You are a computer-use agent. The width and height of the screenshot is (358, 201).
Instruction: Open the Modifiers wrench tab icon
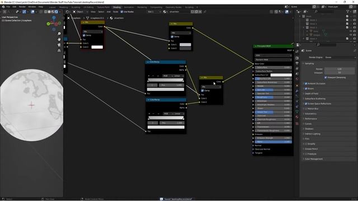(x=297, y=91)
